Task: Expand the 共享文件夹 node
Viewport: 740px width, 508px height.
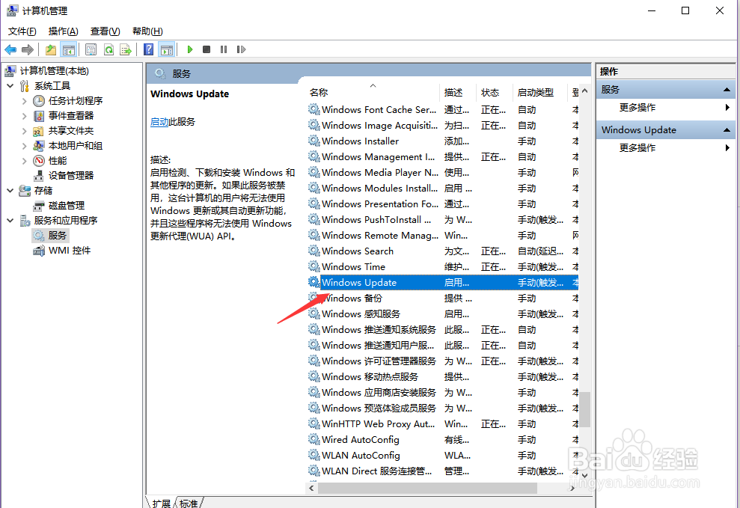Action: (25, 131)
